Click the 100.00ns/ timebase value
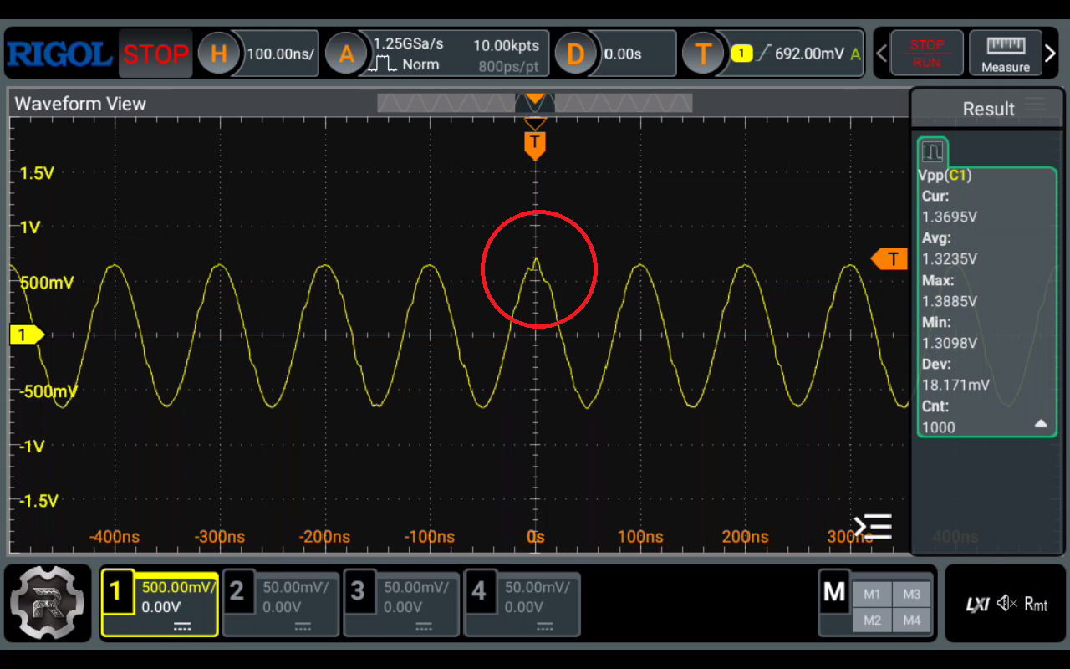 click(x=281, y=54)
